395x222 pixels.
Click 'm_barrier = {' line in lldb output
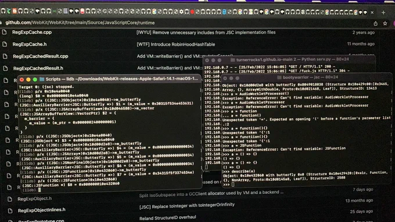click(x=39, y=118)
